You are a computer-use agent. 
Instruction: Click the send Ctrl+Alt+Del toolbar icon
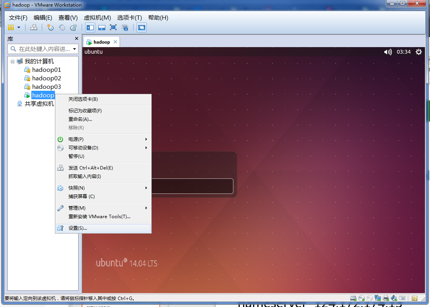point(34,27)
